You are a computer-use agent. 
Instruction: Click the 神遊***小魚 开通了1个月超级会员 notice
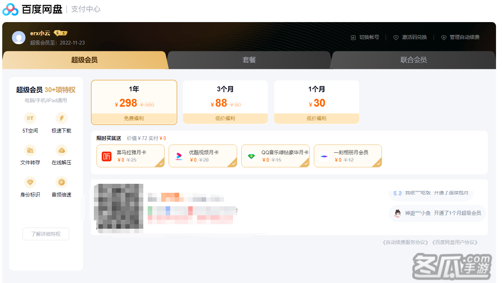pyautogui.click(x=437, y=213)
